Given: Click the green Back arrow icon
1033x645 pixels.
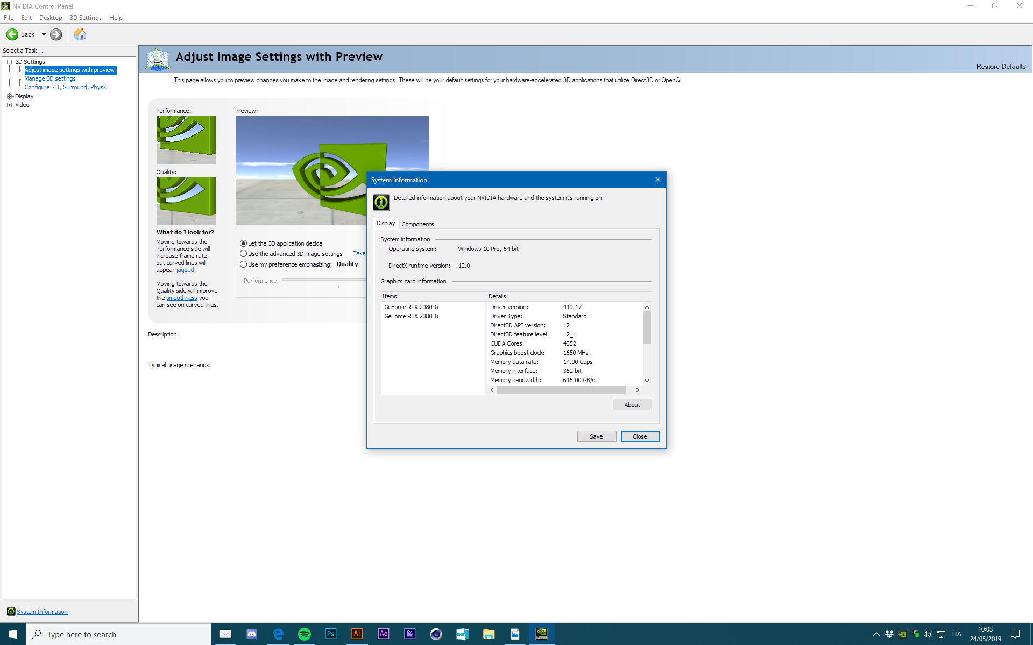Looking at the screenshot, I should point(12,34).
